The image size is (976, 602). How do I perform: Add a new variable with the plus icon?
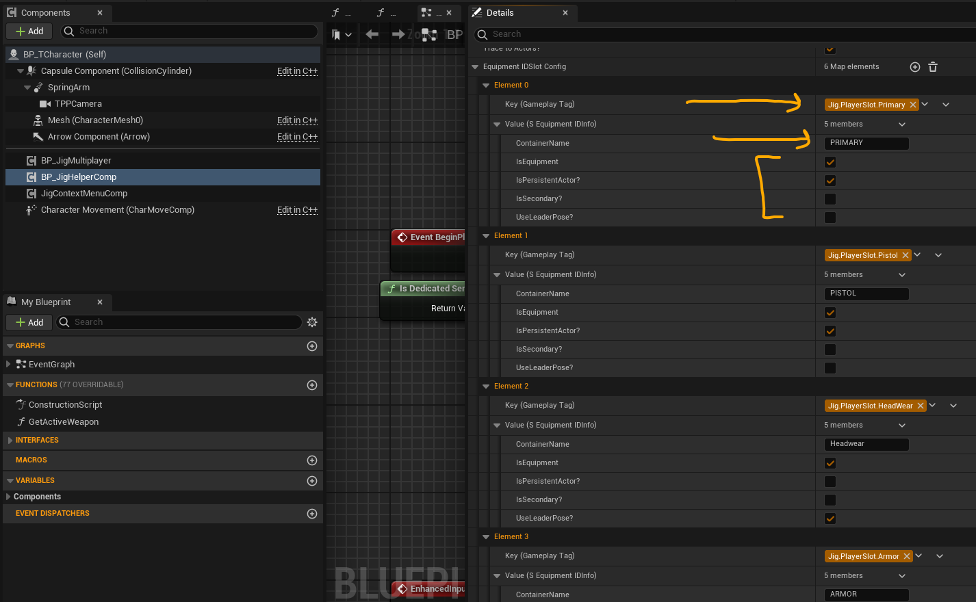pyautogui.click(x=312, y=481)
